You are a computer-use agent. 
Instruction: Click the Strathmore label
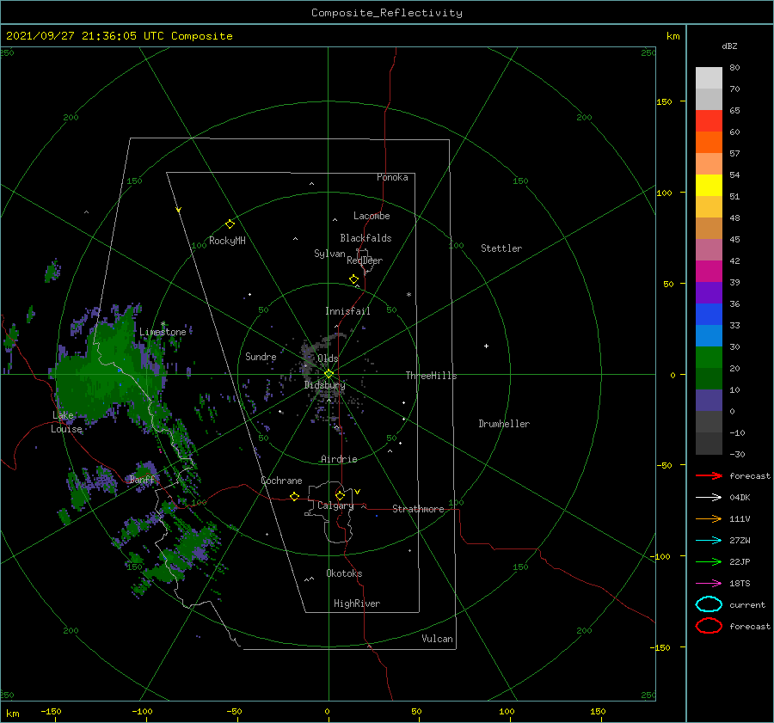click(x=418, y=509)
